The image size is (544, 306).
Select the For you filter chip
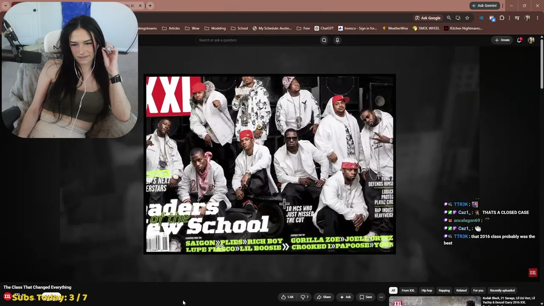click(x=478, y=291)
